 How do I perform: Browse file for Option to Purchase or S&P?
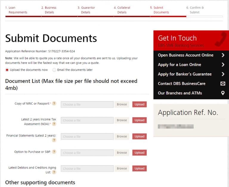pyautogui.click(x=122, y=153)
